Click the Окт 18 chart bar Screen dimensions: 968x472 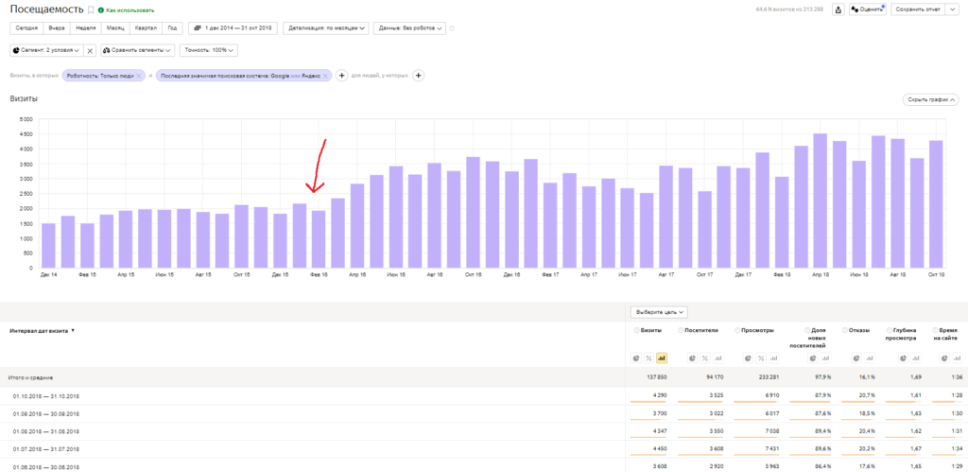click(936, 204)
